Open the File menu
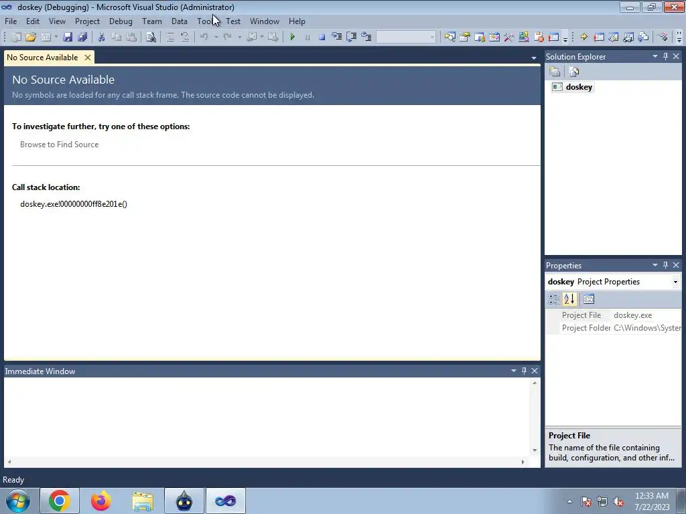The height and width of the screenshot is (514, 686). point(11,21)
